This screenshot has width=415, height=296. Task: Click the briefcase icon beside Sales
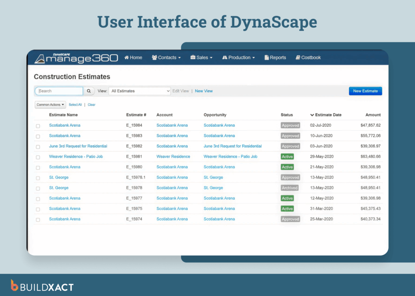tap(194, 57)
